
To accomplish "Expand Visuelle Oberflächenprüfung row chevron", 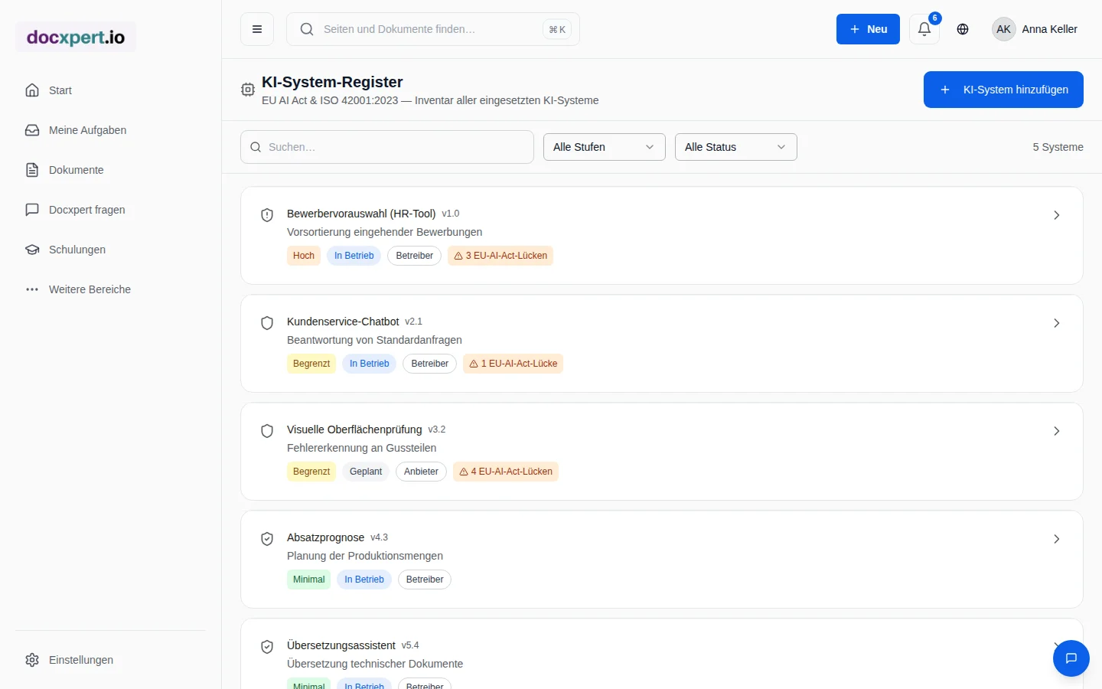I will (x=1056, y=431).
